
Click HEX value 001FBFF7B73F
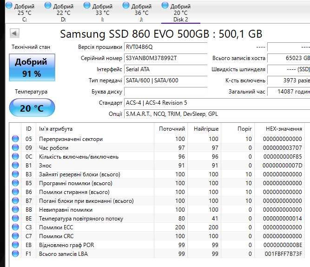point(284,254)
